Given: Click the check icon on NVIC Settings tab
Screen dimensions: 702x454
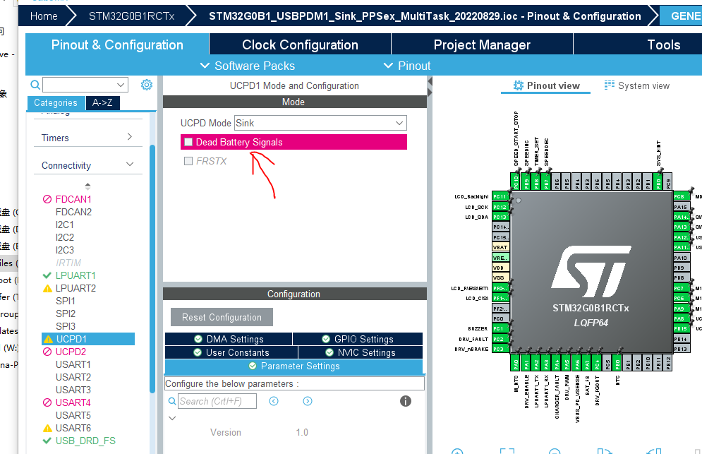Looking at the screenshot, I should tap(329, 352).
